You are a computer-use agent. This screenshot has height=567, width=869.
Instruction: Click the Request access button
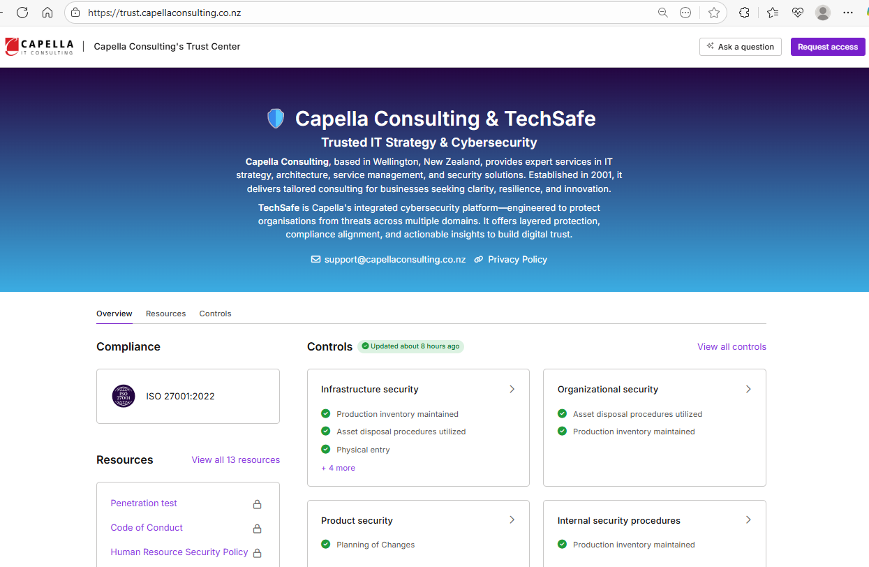(827, 47)
